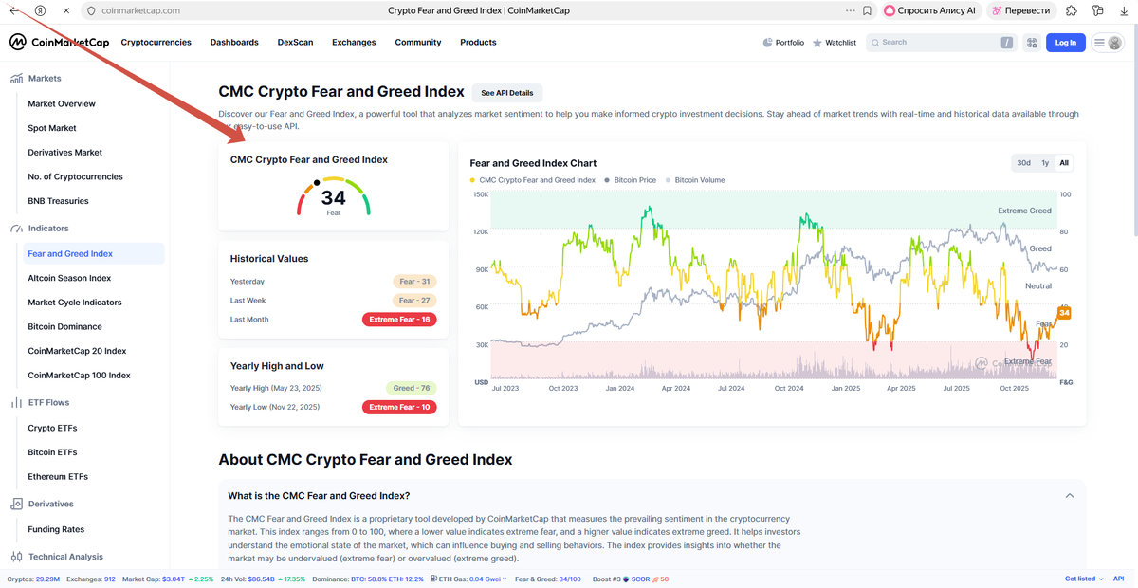Collapse the 'What is the CMC Fear and Greed Index?' section
1138x588 pixels.
click(x=1070, y=496)
